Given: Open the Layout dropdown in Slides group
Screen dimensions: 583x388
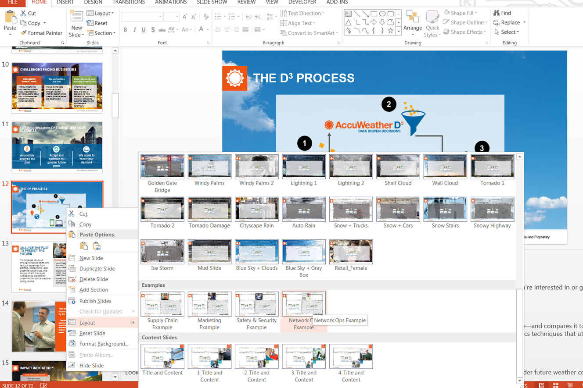Looking at the screenshot, I should point(101,14).
